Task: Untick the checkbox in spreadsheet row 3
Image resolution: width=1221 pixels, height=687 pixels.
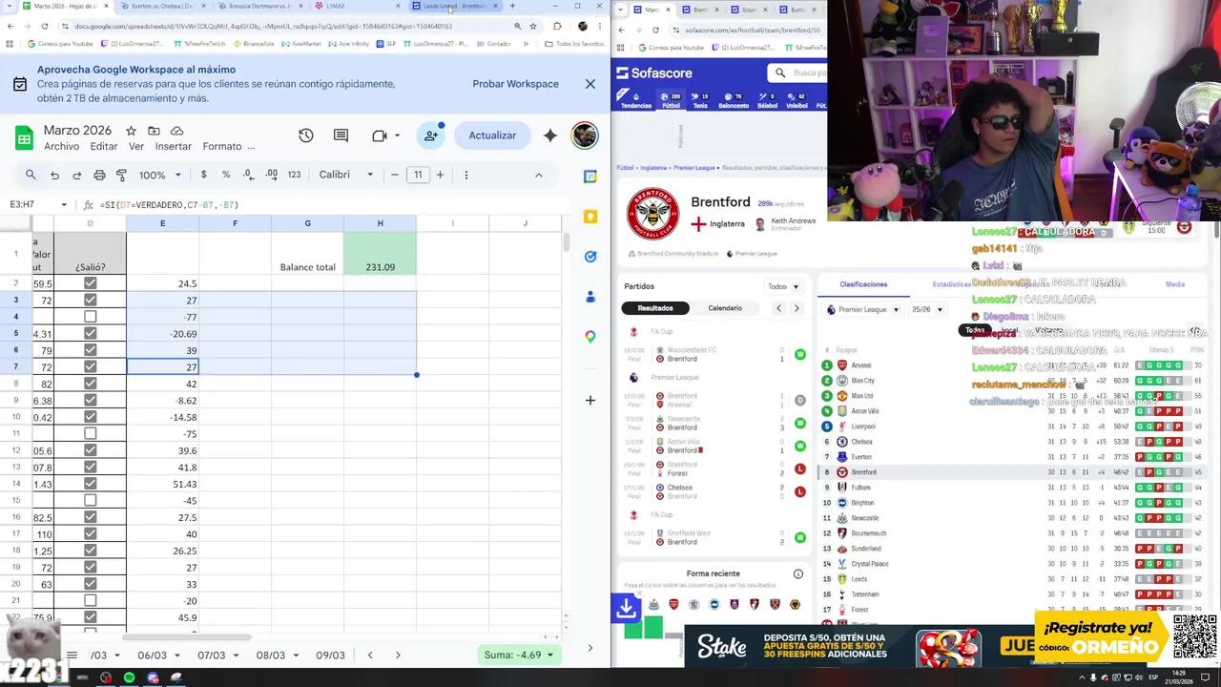Action: pos(90,300)
